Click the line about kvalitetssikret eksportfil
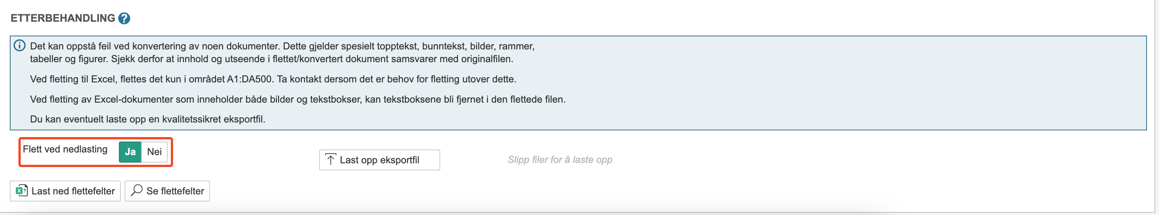Image resolution: width=1159 pixels, height=215 pixels. click(x=148, y=119)
